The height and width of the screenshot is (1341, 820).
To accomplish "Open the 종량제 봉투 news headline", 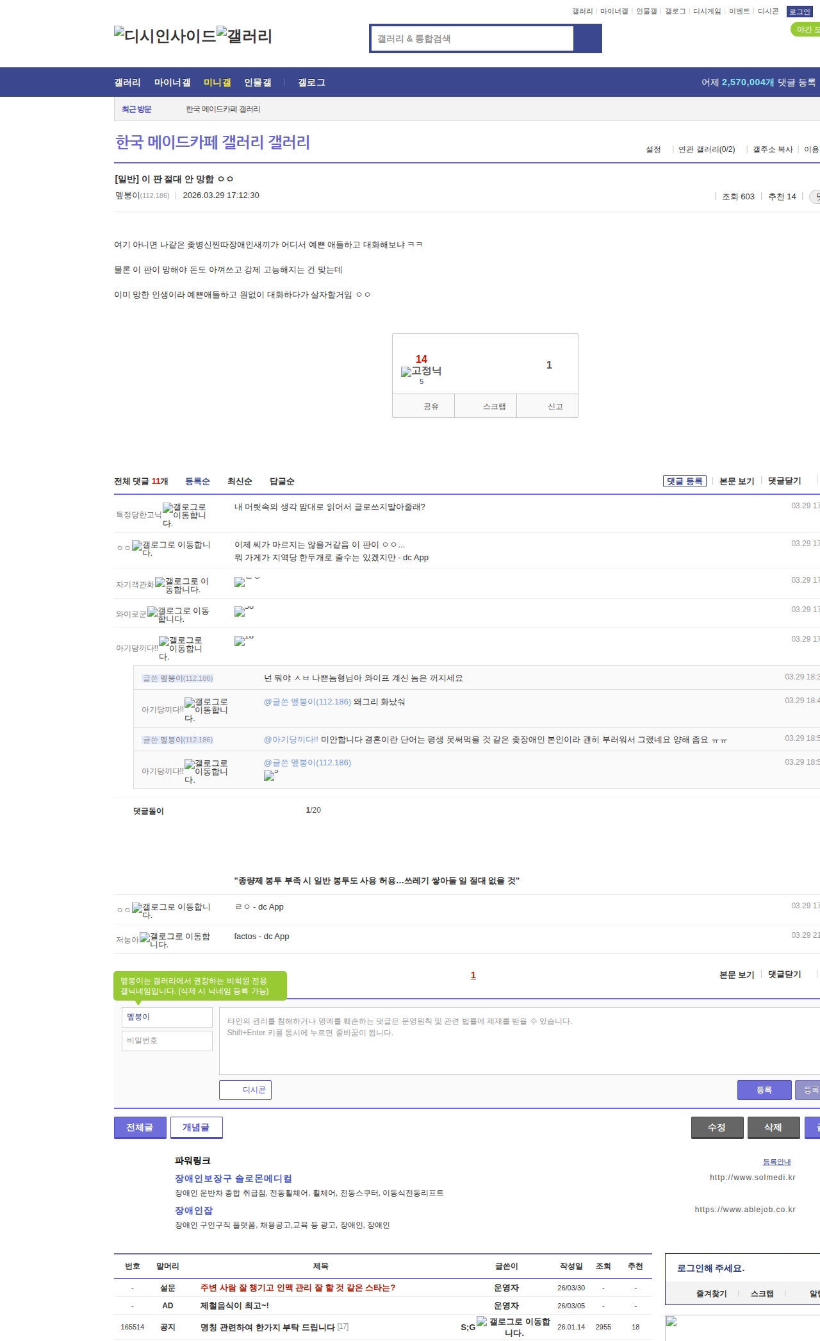I will point(377,881).
